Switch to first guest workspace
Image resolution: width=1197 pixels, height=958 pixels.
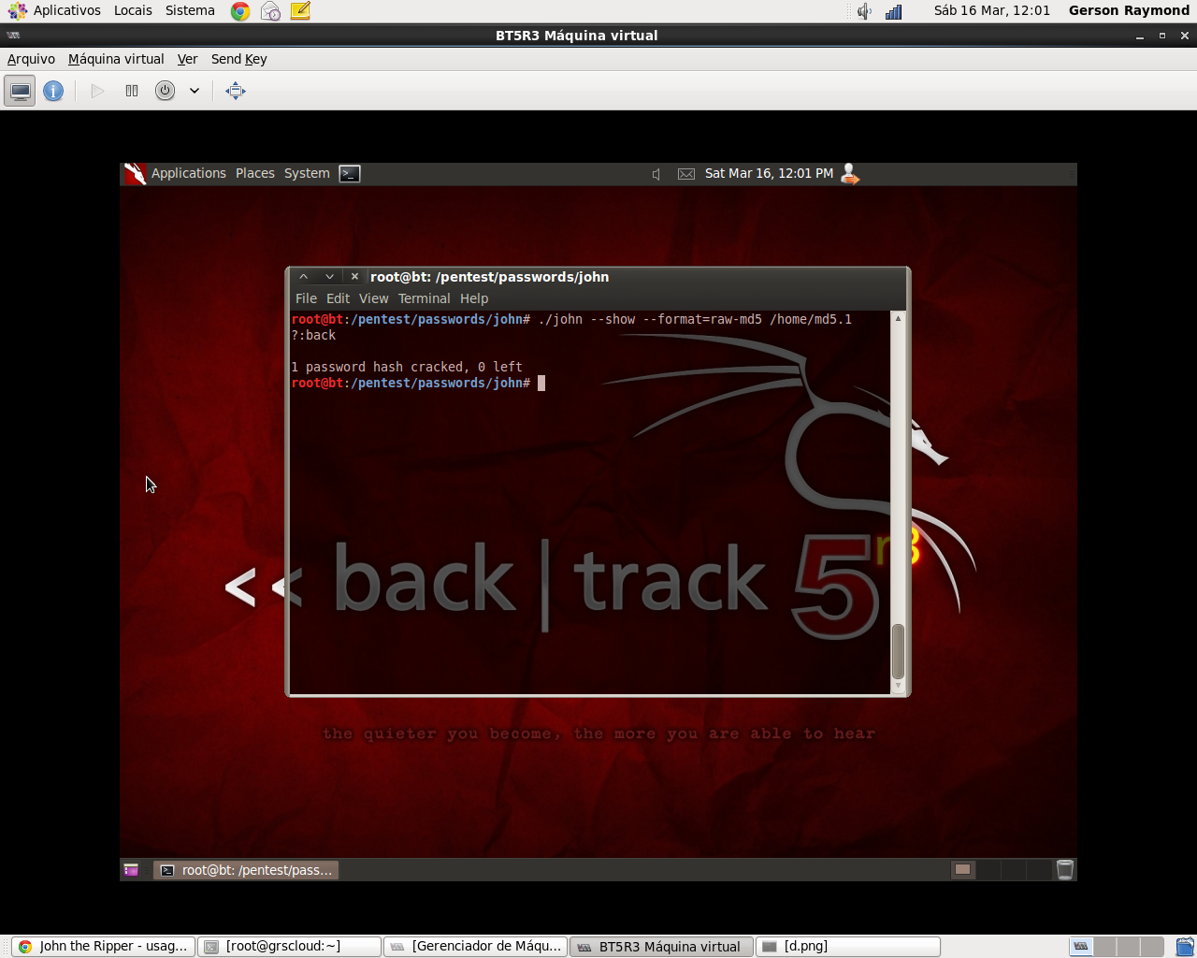tap(962, 870)
